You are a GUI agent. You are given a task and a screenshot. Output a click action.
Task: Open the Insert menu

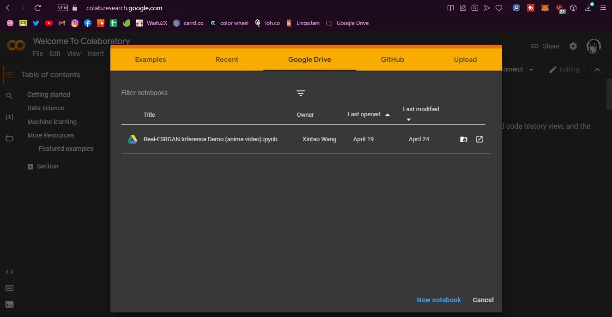click(96, 54)
